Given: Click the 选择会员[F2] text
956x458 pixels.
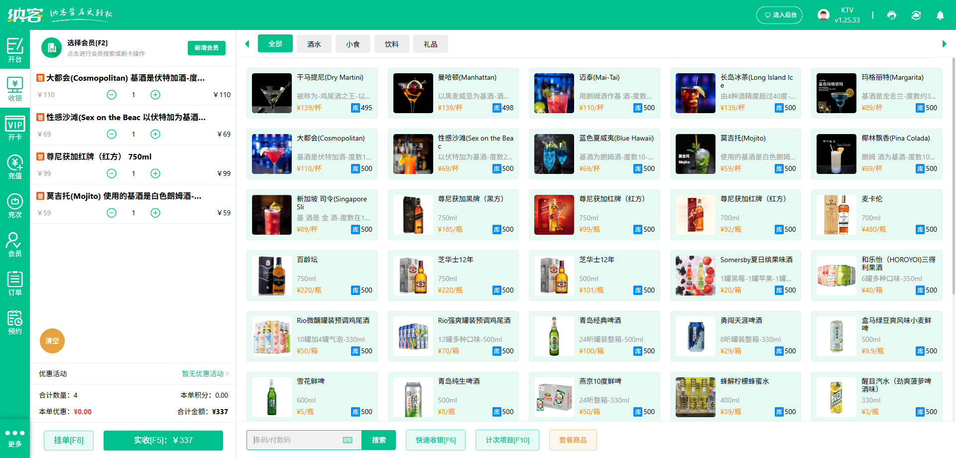Looking at the screenshot, I should pos(88,43).
